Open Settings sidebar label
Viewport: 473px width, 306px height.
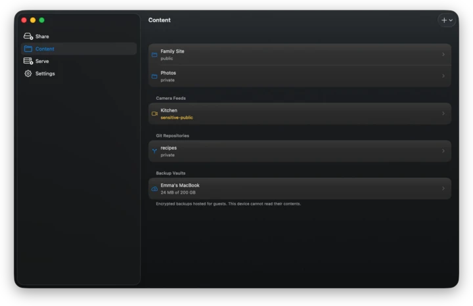coord(45,74)
